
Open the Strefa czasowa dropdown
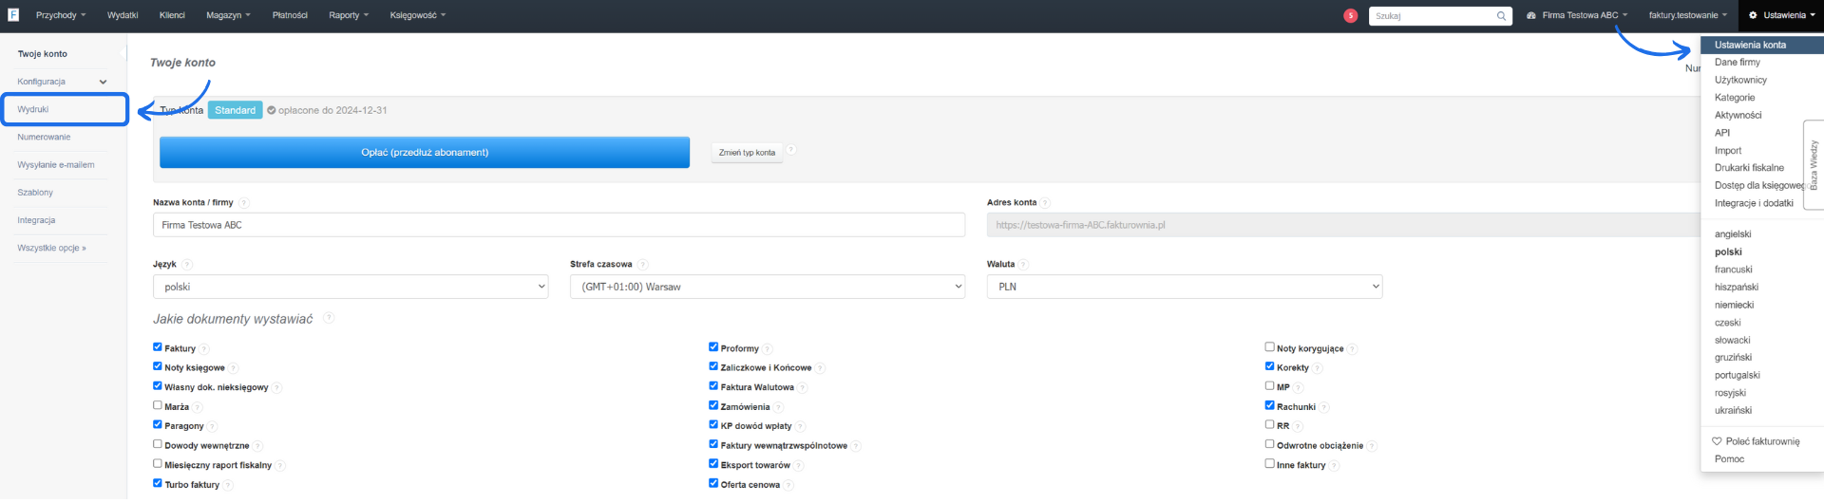click(767, 287)
